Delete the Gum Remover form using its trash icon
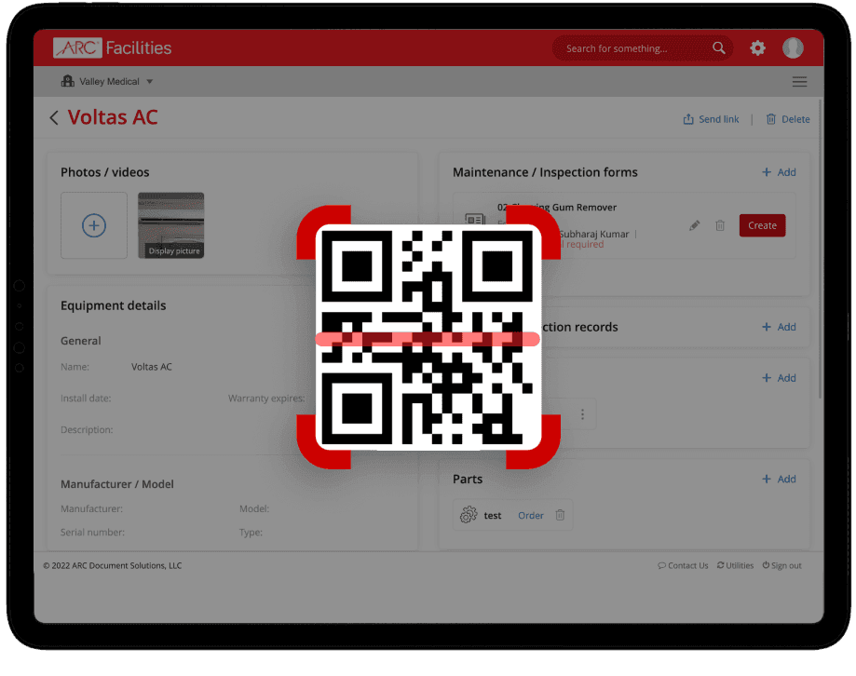Screen dimensions: 856x676 (x=720, y=225)
